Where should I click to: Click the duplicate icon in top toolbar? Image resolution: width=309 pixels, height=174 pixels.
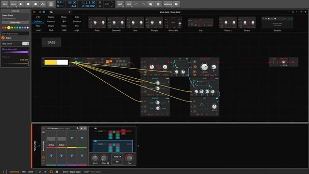[151, 4]
